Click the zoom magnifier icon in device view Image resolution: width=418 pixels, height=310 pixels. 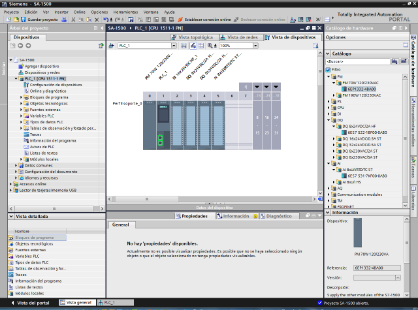pyautogui.click(x=210, y=46)
